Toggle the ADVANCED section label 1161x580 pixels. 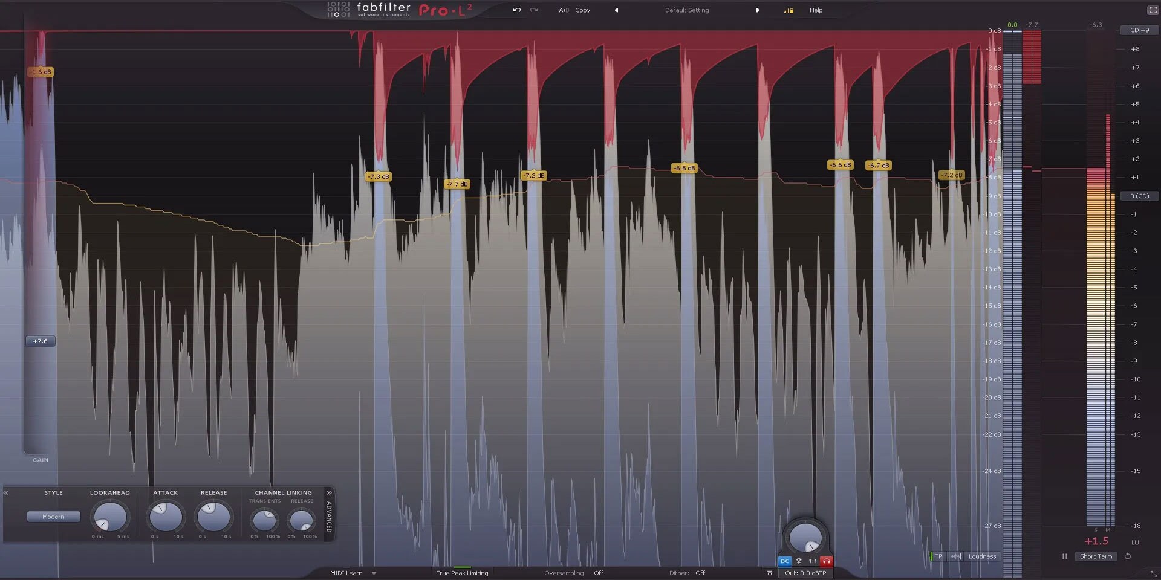click(329, 517)
